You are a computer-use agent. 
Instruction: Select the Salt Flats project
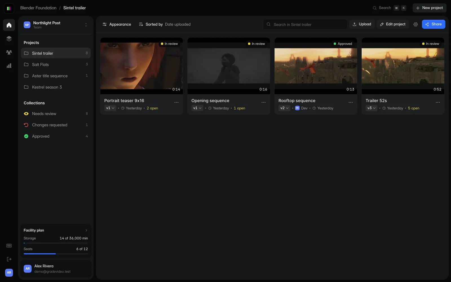click(56, 65)
